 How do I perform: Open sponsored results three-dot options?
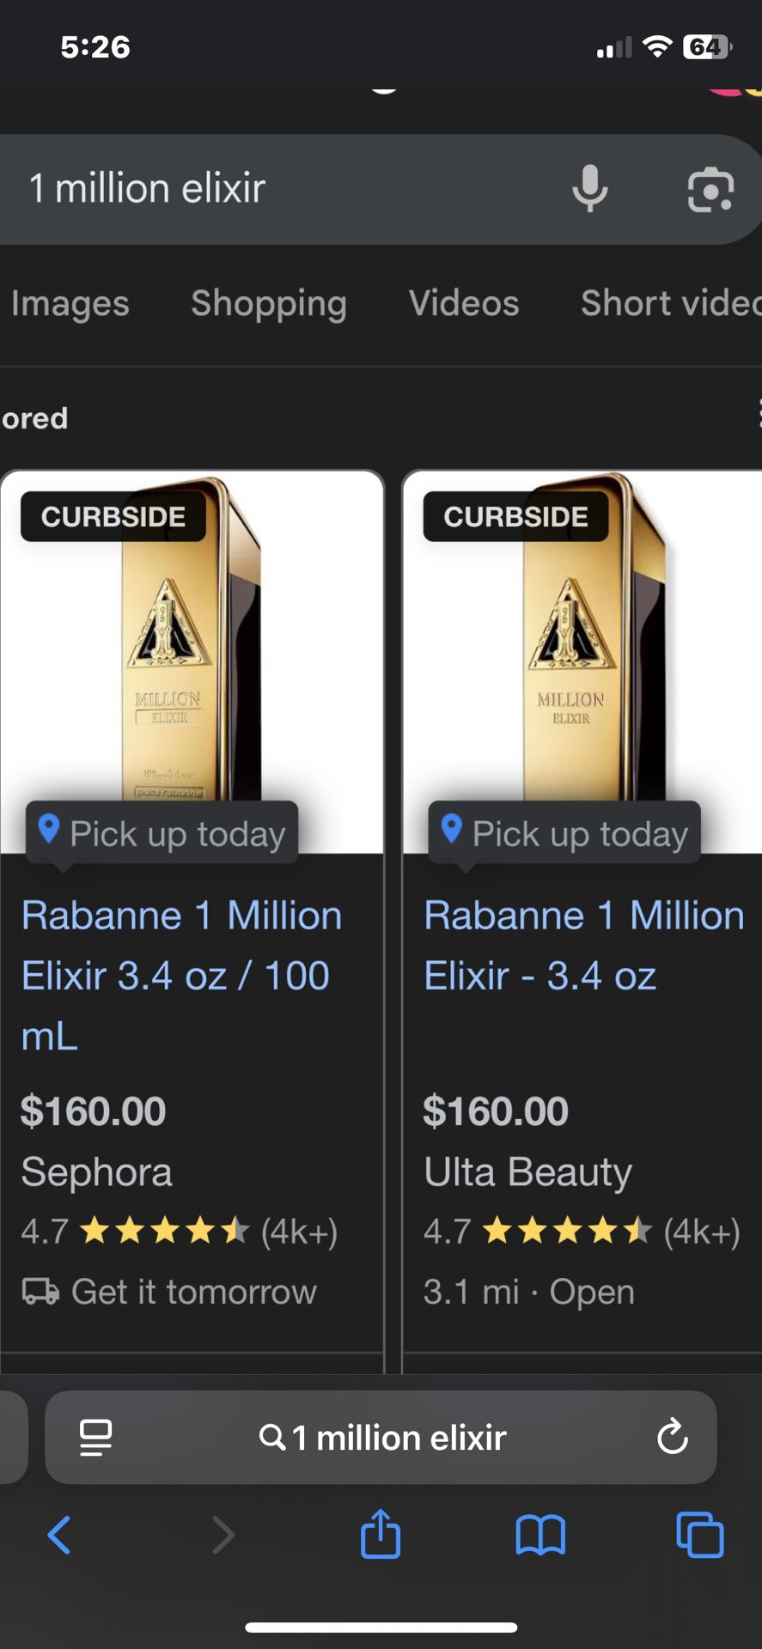(759, 413)
